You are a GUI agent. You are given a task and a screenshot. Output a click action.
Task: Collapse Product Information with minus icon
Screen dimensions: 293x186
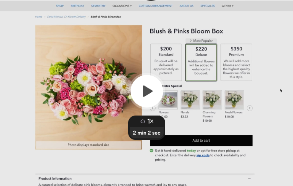(x=249, y=178)
